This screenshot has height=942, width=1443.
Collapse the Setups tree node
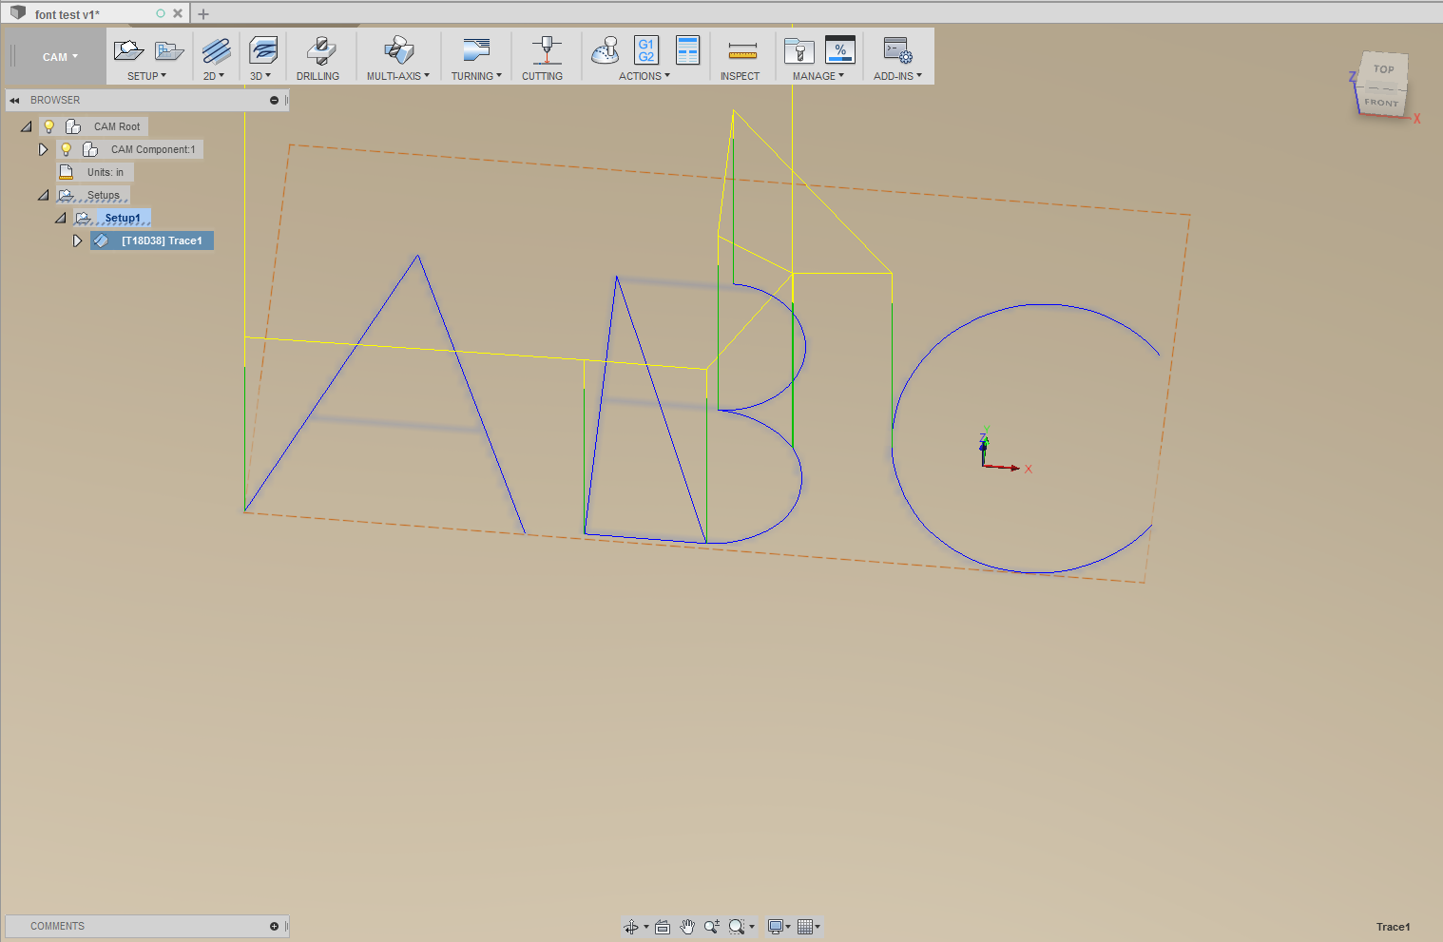(44, 195)
